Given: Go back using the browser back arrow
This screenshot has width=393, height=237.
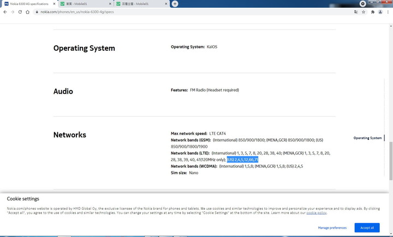Looking at the screenshot, I should (x=5, y=12).
